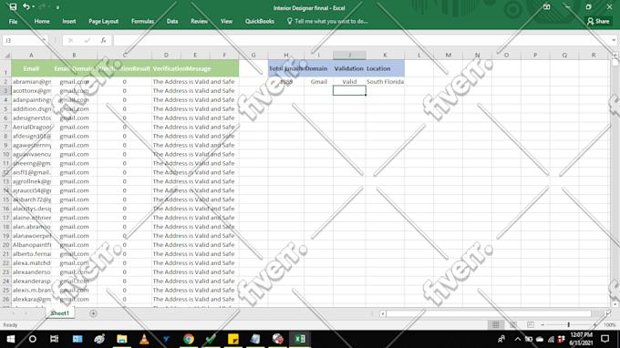Open Ribbon Display Options icon
Image resolution: width=620 pixels, height=348 pixels.
[546, 6]
